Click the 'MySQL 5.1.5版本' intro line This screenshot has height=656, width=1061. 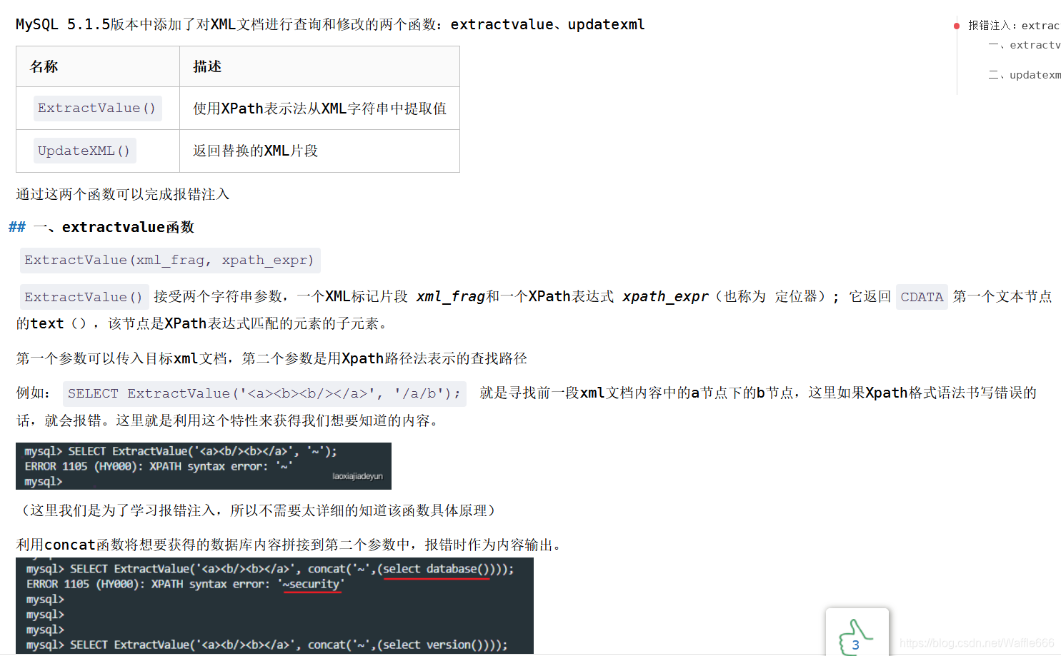[330, 25]
